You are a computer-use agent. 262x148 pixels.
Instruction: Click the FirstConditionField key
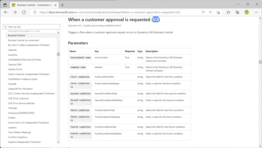(x=104, y=77)
